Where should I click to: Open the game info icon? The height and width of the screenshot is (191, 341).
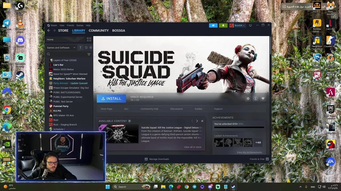pos(255,98)
